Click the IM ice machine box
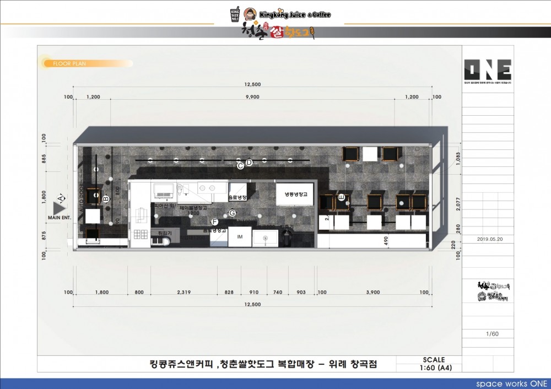Image resolution: width=551 pixels, height=389 pixels. 240,237
